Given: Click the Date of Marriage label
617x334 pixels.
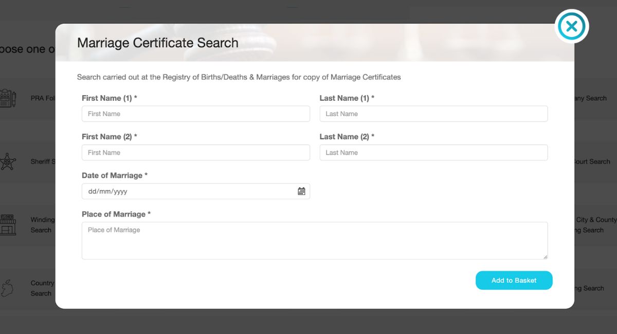Looking at the screenshot, I should click(115, 175).
